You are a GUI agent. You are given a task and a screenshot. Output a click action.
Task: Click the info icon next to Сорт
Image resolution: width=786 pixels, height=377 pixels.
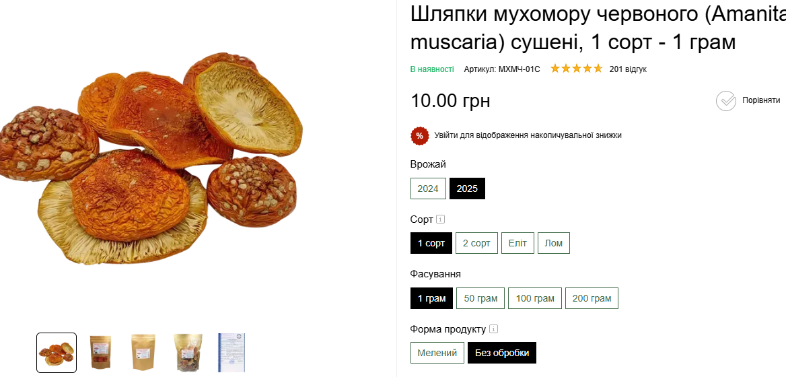coord(441,219)
